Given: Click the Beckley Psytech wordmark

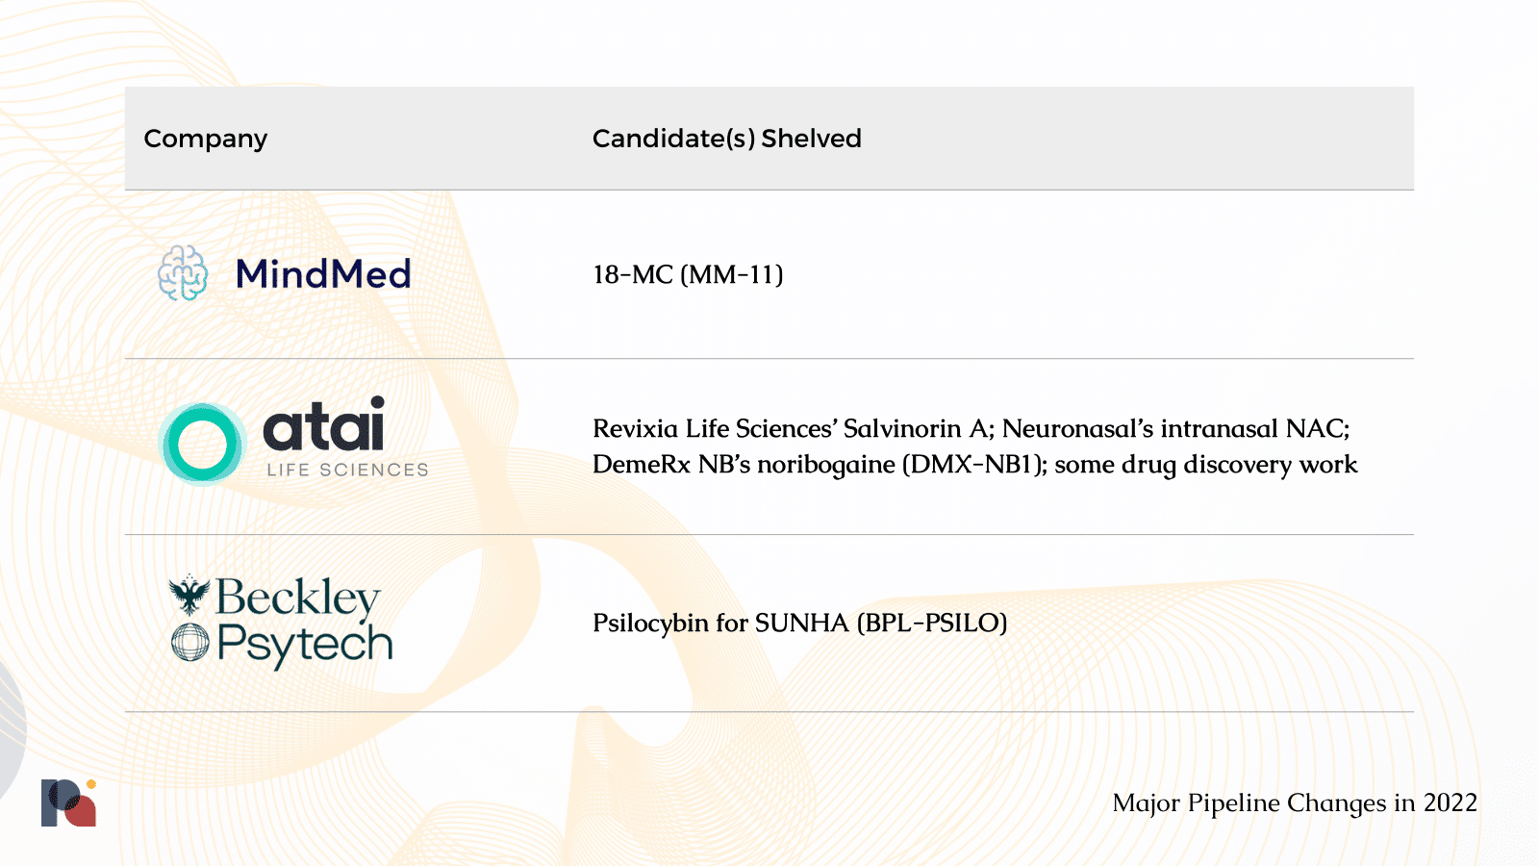Looking at the screenshot, I should [x=303, y=621].
